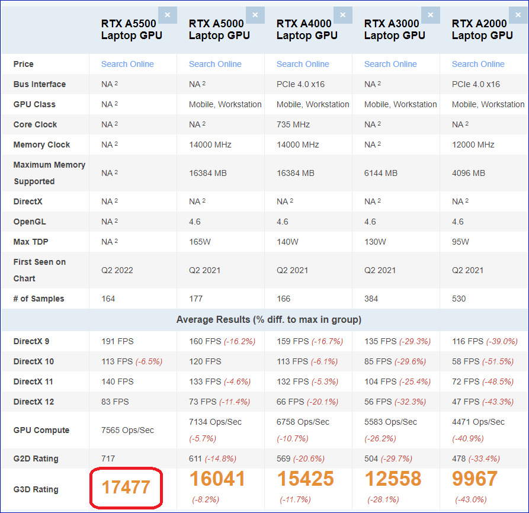Viewport: 529px width, 513px height.
Task: Click the G3D Rating row label
Action: (x=36, y=489)
